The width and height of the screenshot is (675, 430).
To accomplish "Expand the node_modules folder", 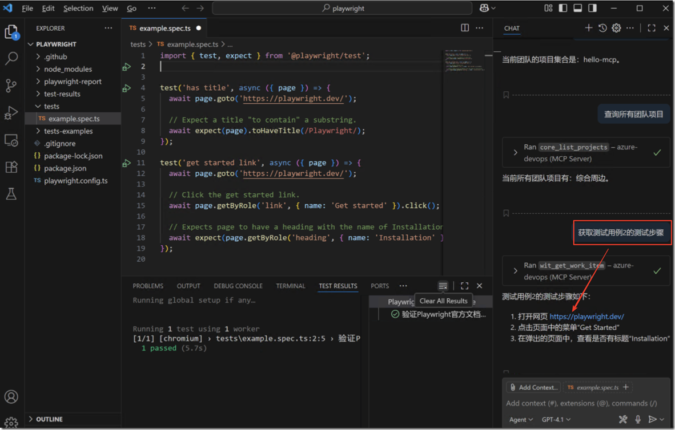I will [67, 69].
